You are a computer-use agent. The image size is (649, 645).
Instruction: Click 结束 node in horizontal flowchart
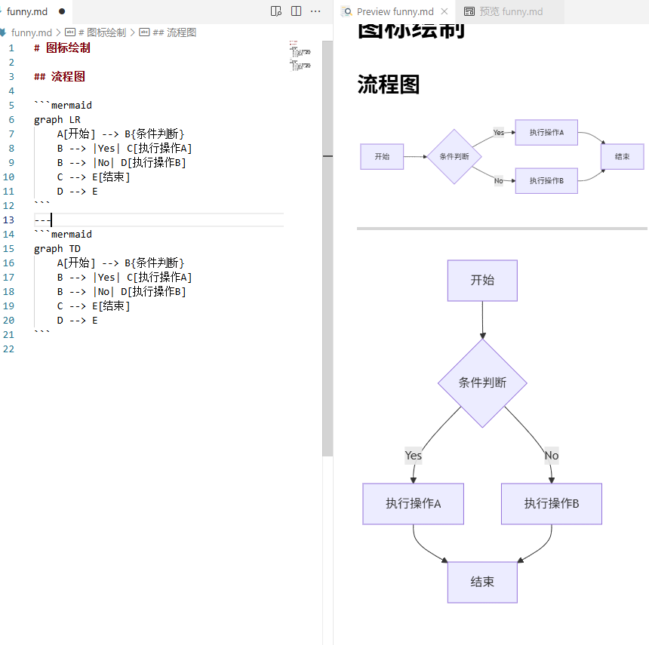coord(622,156)
